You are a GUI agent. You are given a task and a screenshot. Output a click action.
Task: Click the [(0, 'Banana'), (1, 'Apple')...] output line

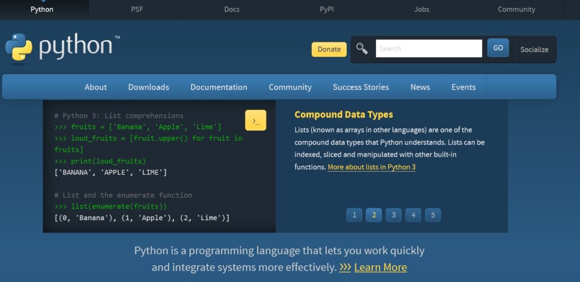(142, 218)
